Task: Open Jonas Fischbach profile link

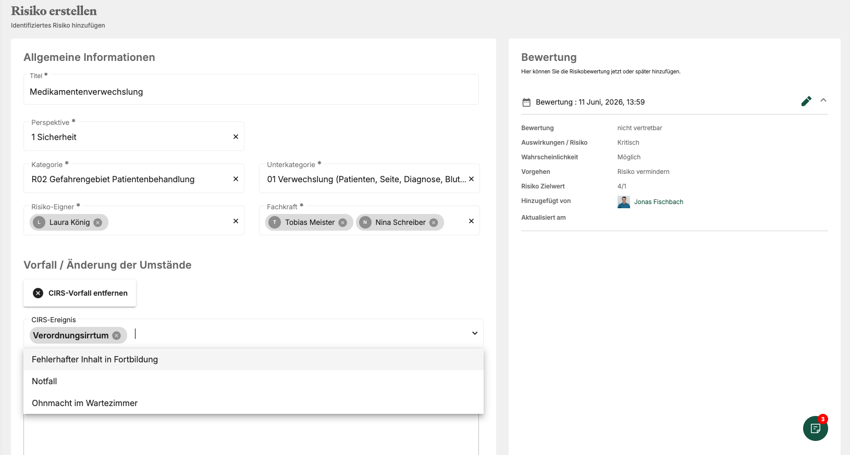Action: pyautogui.click(x=659, y=202)
